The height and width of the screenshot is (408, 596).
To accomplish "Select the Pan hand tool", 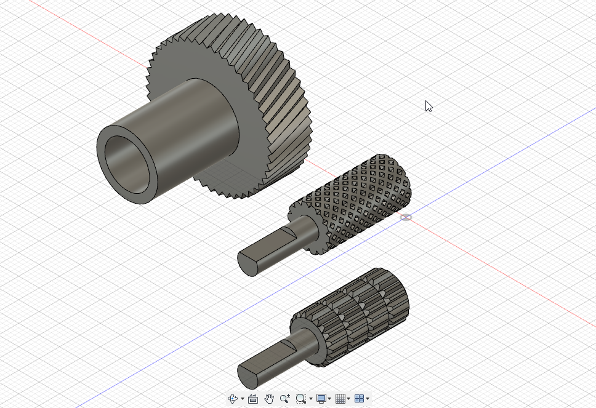I will 269,399.
